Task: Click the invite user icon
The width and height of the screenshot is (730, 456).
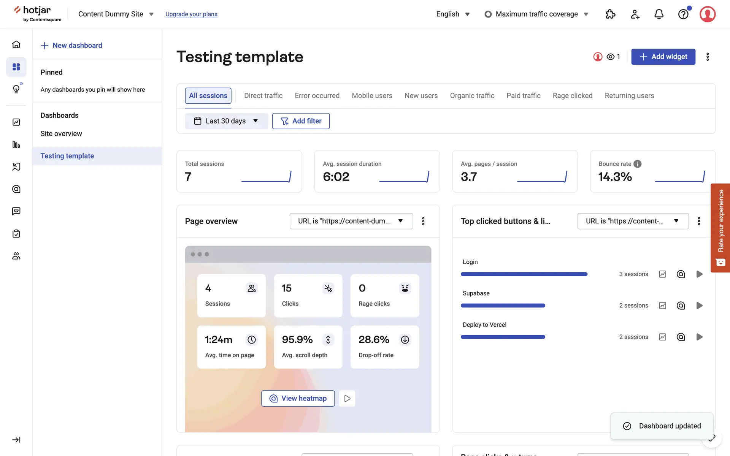Action: tap(635, 14)
